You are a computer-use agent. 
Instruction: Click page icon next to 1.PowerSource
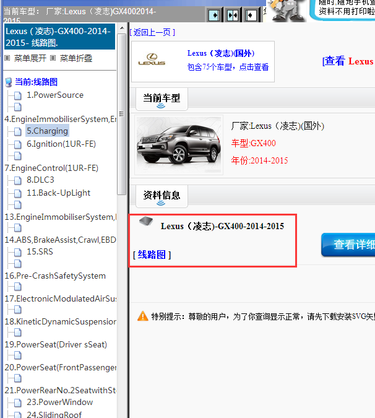coord(17,95)
